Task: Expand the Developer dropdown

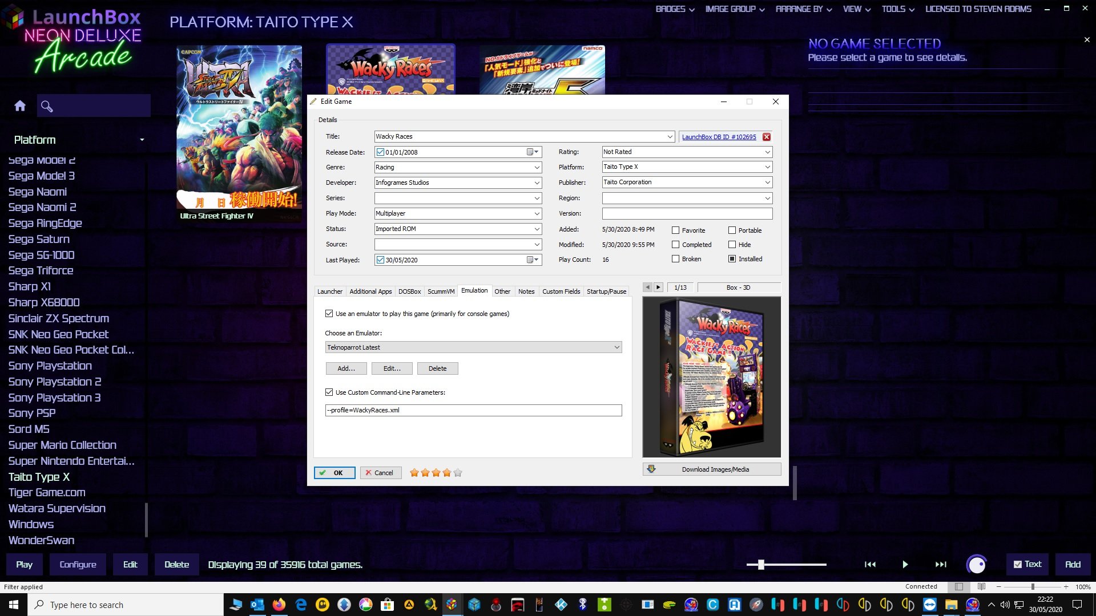Action: click(x=537, y=183)
